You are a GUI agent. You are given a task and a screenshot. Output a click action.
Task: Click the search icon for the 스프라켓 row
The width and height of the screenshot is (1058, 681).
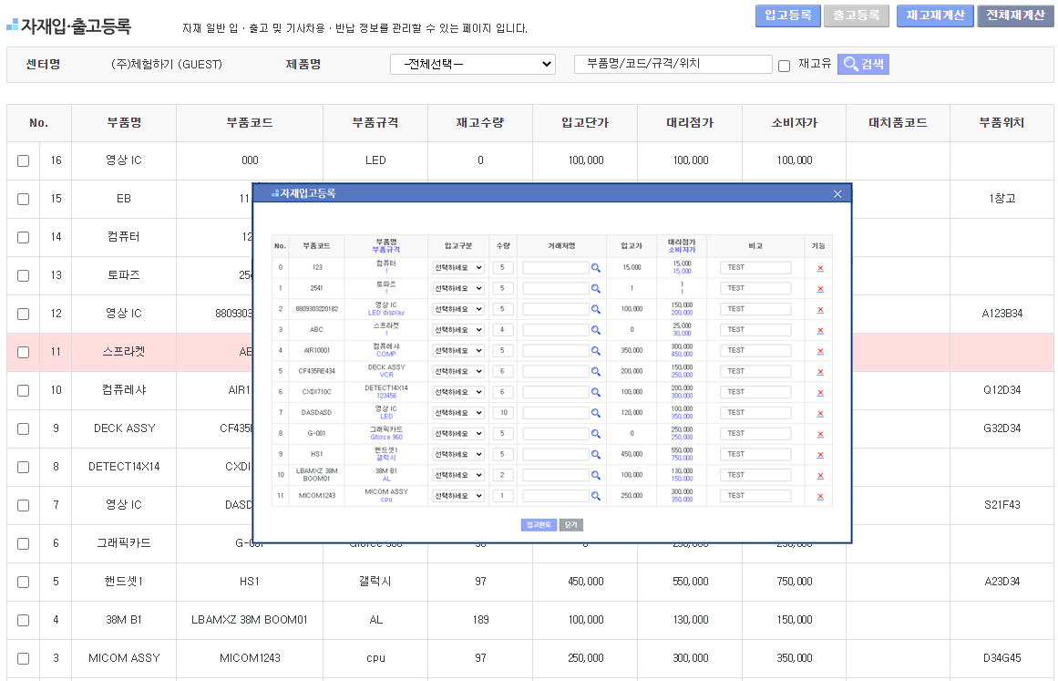[x=596, y=330]
